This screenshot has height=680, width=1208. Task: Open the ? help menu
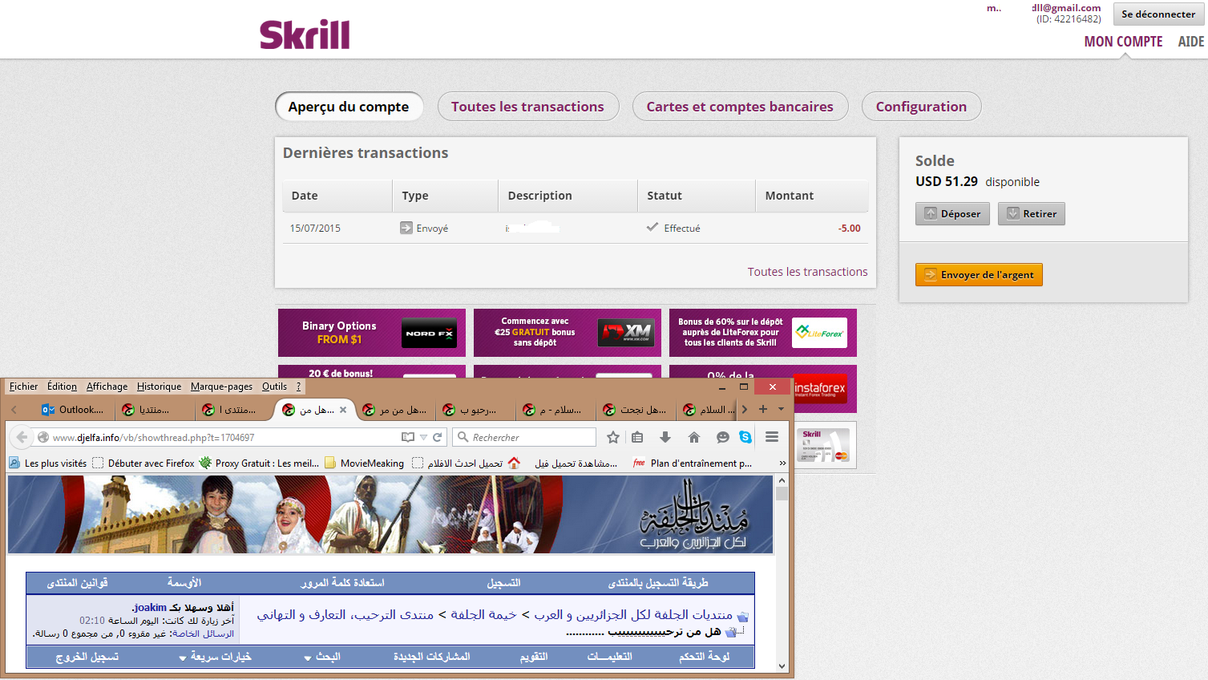coord(299,386)
